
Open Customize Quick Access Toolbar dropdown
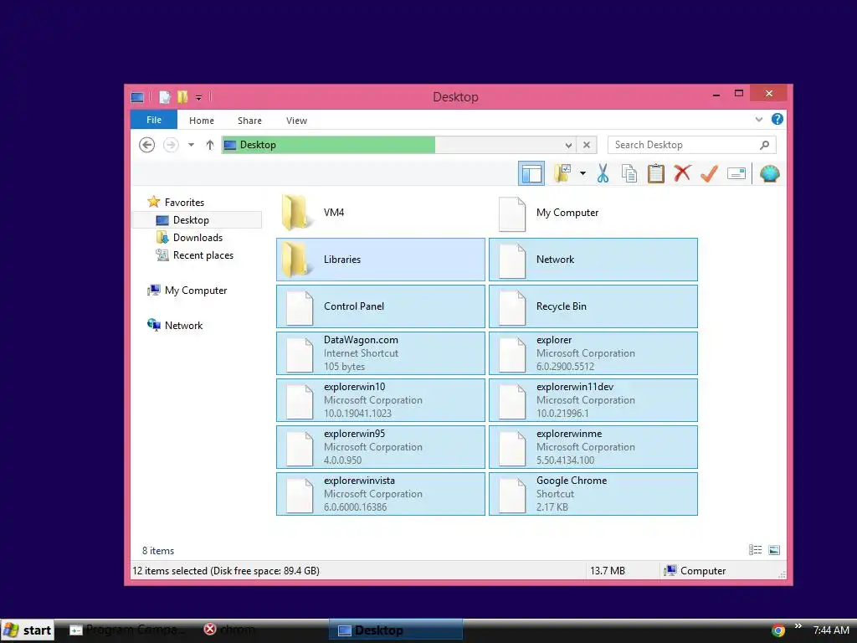point(199,98)
